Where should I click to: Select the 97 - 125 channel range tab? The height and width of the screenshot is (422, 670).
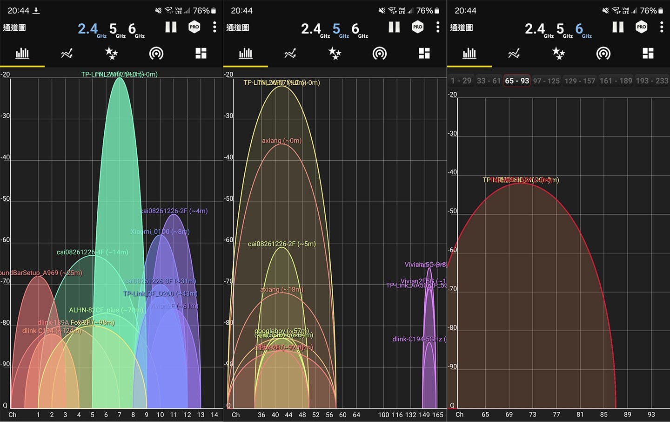[546, 81]
